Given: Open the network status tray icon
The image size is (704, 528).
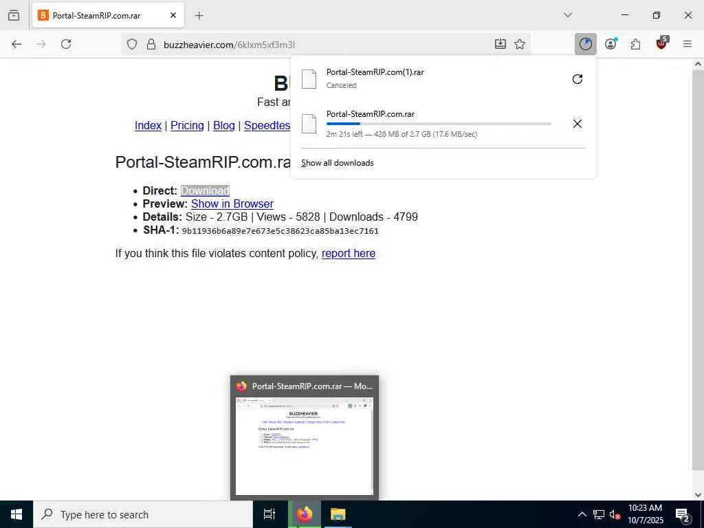Looking at the screenshot, I should coord(599,514).
